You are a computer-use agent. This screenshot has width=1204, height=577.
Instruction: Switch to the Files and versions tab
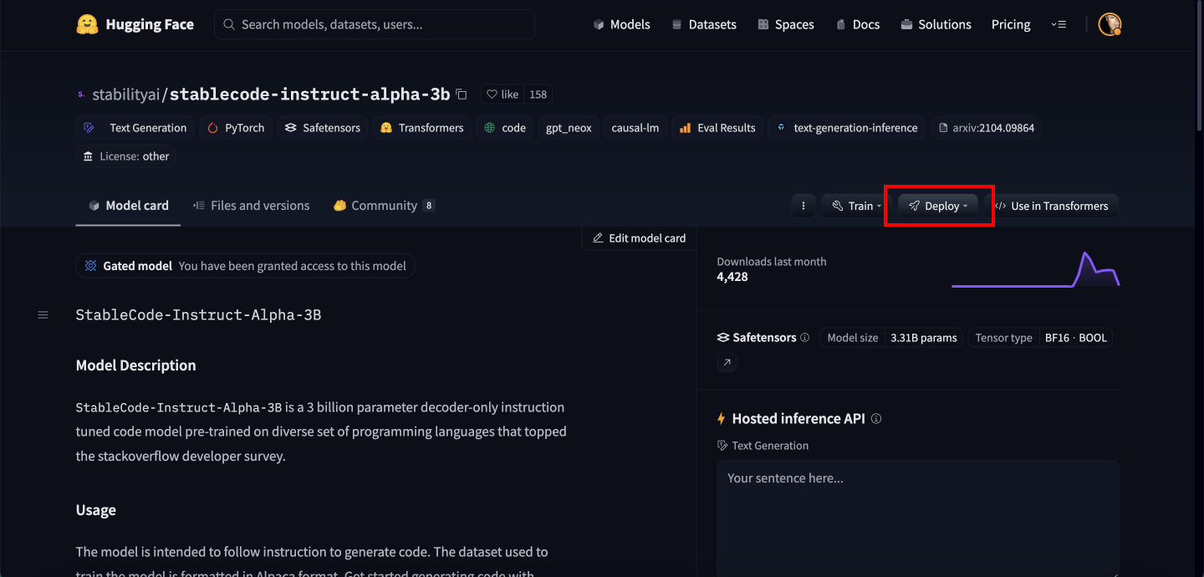coord(251,206)
